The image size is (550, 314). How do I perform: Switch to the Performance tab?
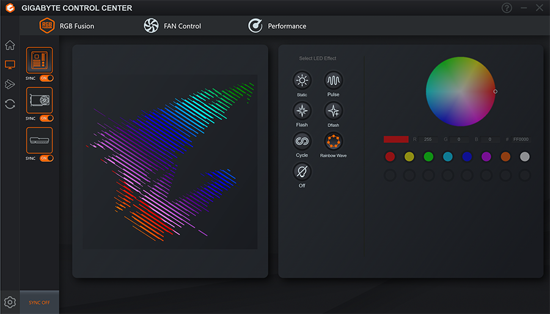(x=277, y=26)
